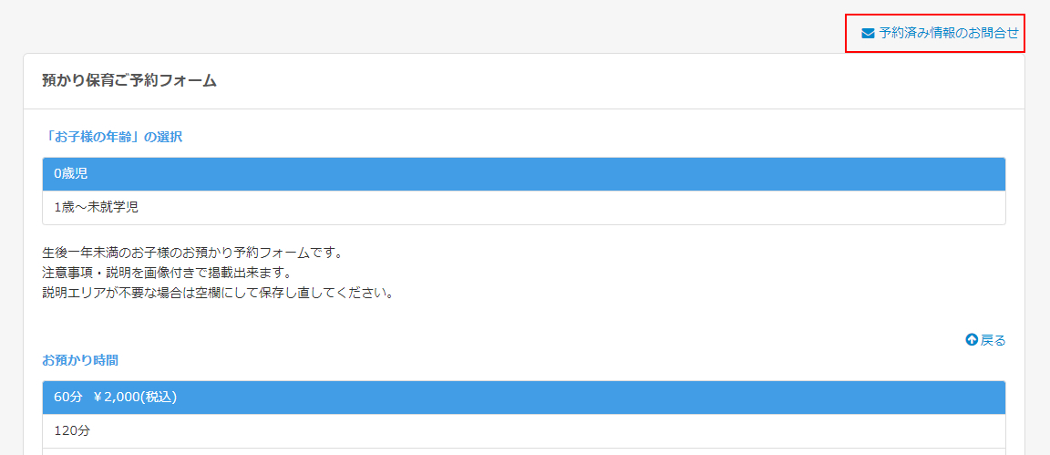This screenshot has height=455, width=1050.
Task: Select the partially visible row below 120分
Action: [x=523, y=451]
